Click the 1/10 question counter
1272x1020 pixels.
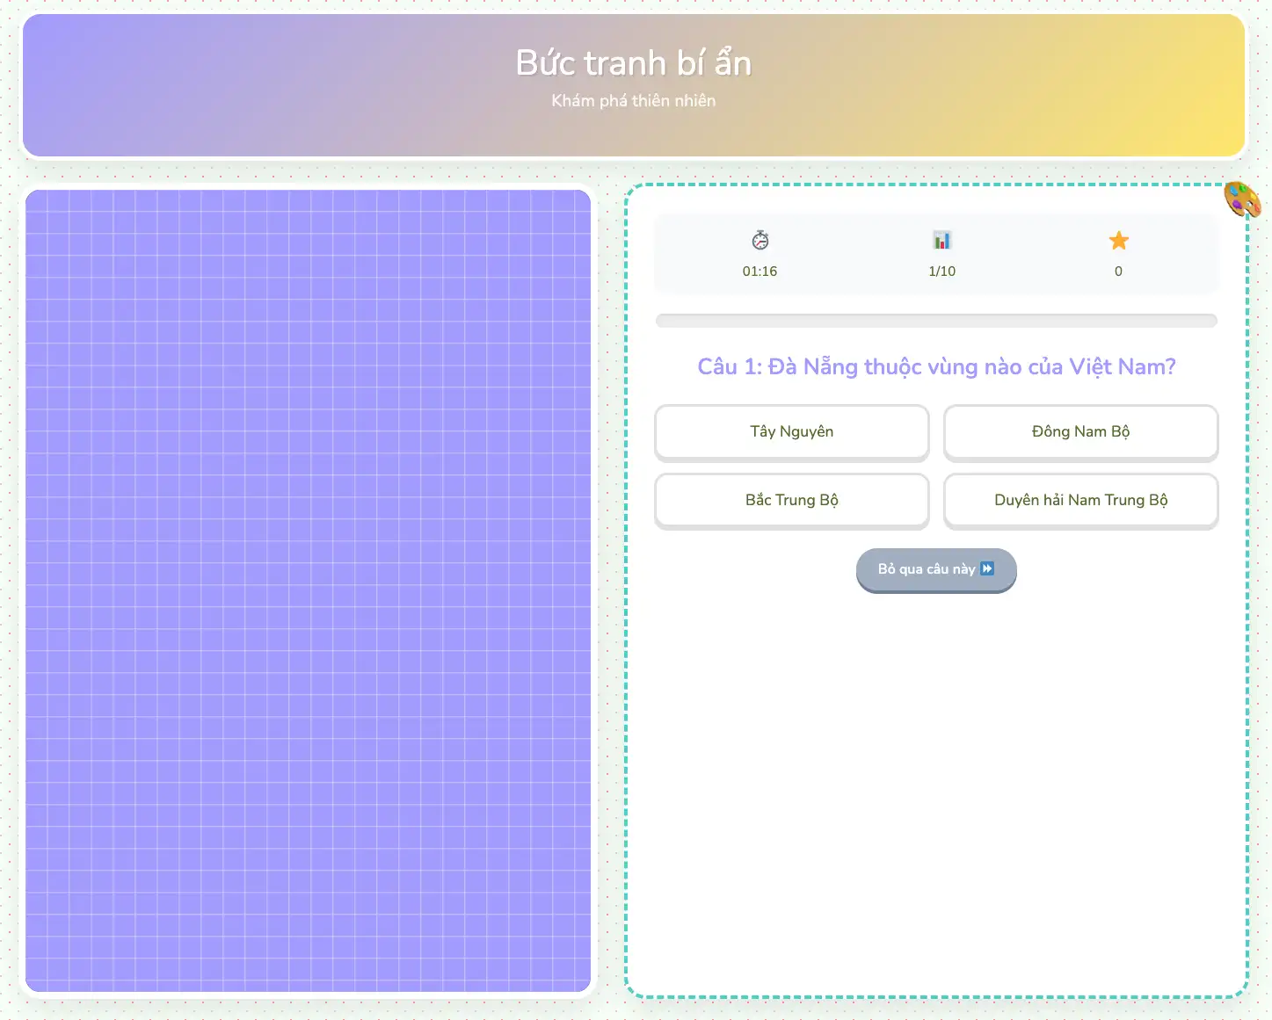click(941, 271)
